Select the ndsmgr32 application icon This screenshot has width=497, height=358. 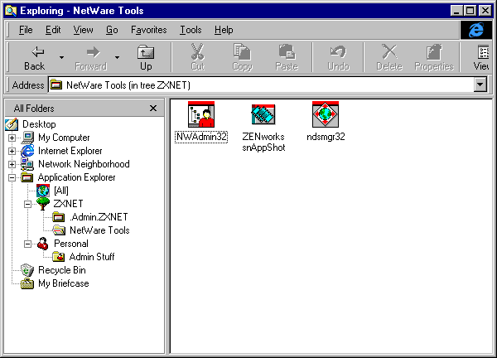(326, 114)
